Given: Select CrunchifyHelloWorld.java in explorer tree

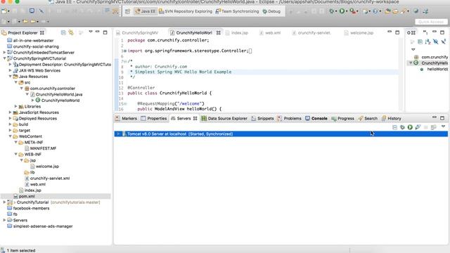Looking at the screenshot, I should 59,94.
